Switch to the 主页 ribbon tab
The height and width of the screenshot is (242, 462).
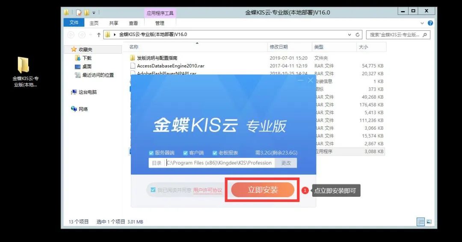[94, 23]
